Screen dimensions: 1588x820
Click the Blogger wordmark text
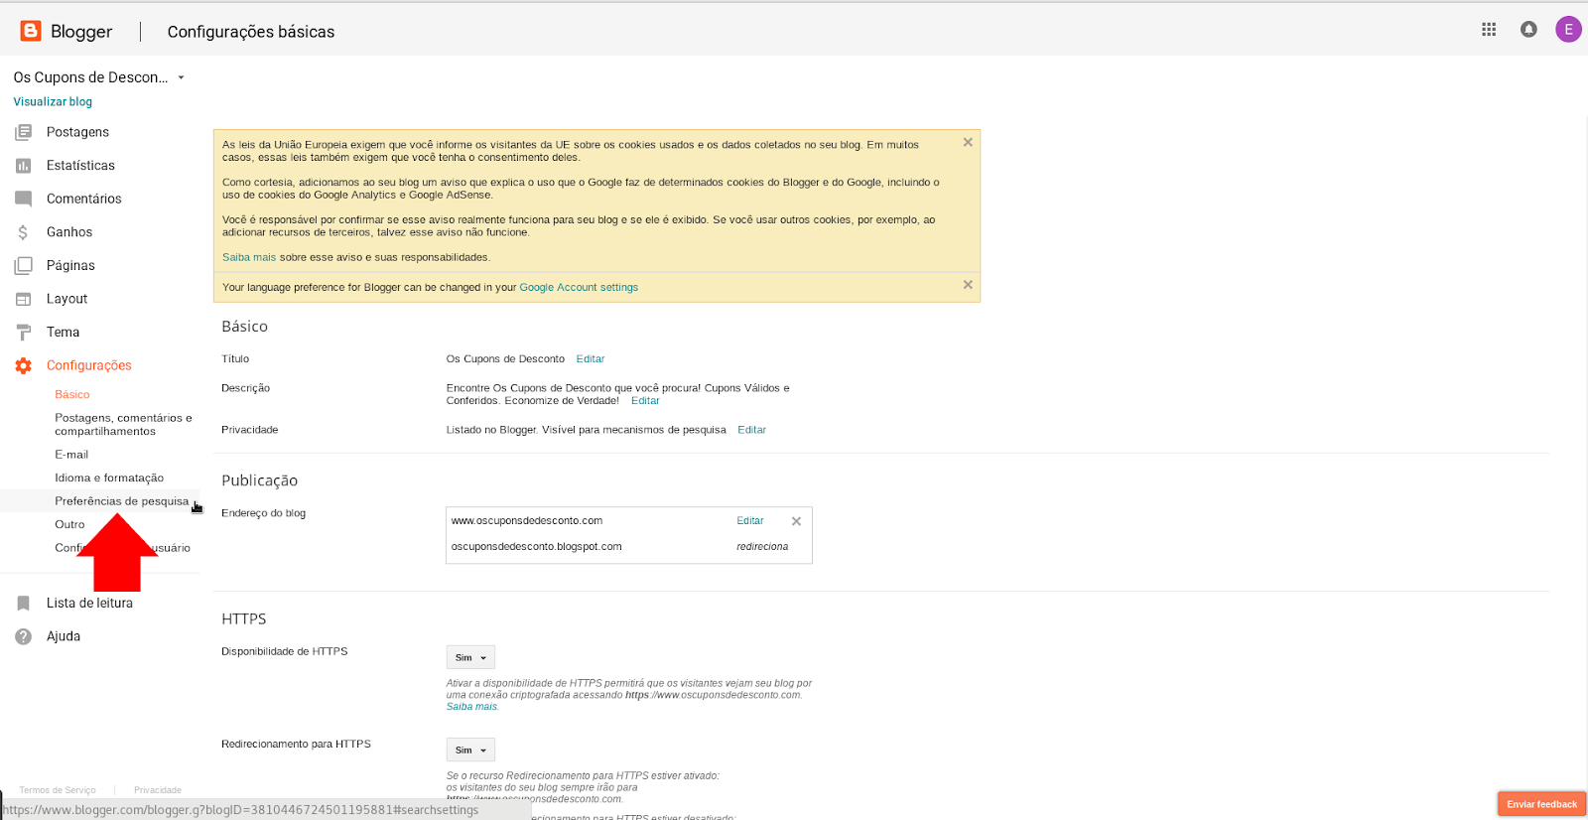[81, 32]
